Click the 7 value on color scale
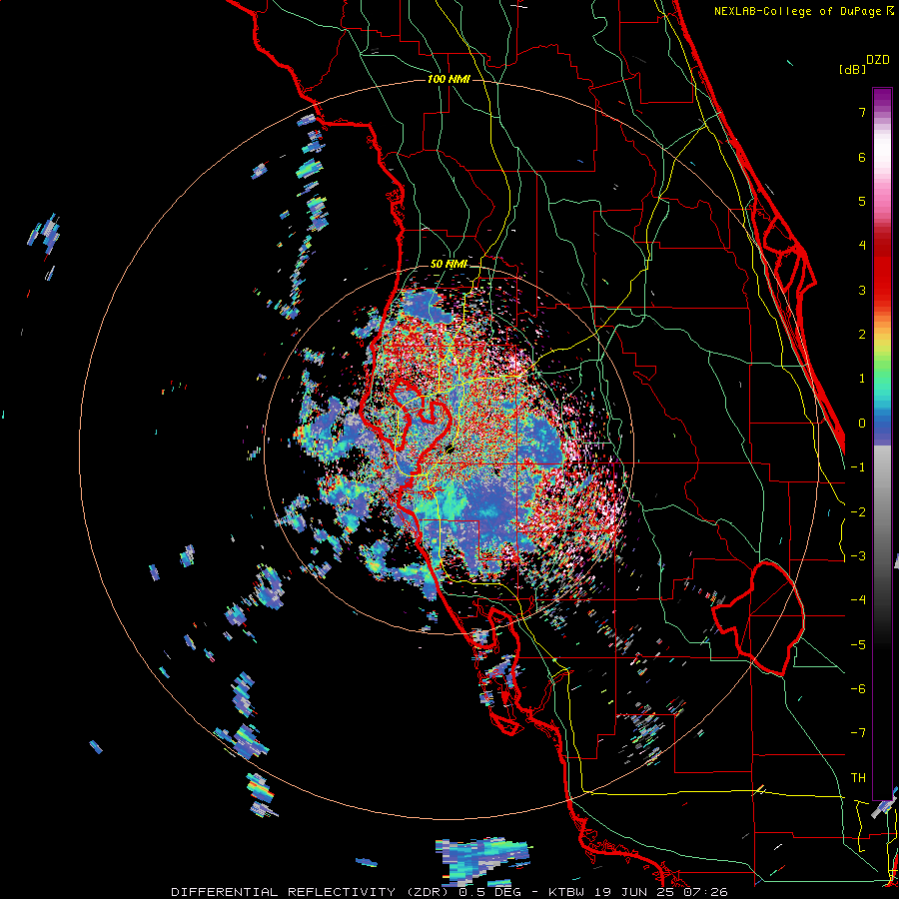This screenshot has height=899, width=899. 862,112
